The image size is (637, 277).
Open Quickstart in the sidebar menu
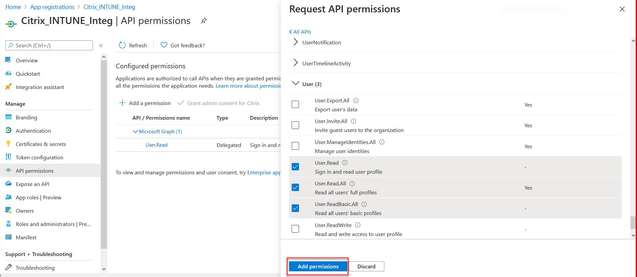28,74
